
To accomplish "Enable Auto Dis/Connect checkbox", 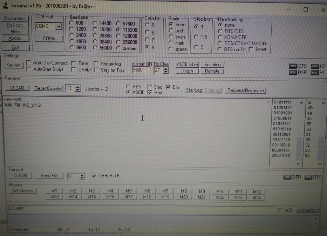I will 29,63.
